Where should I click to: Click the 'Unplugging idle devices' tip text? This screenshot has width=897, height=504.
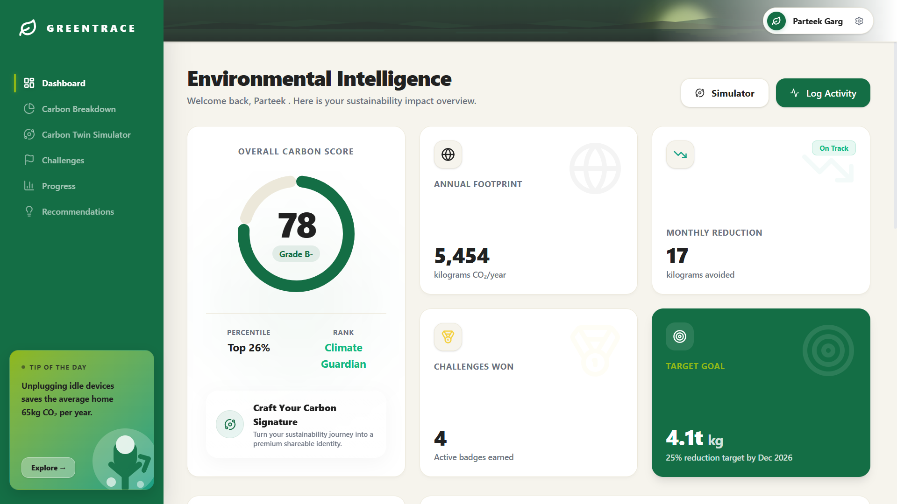point(68,399)
